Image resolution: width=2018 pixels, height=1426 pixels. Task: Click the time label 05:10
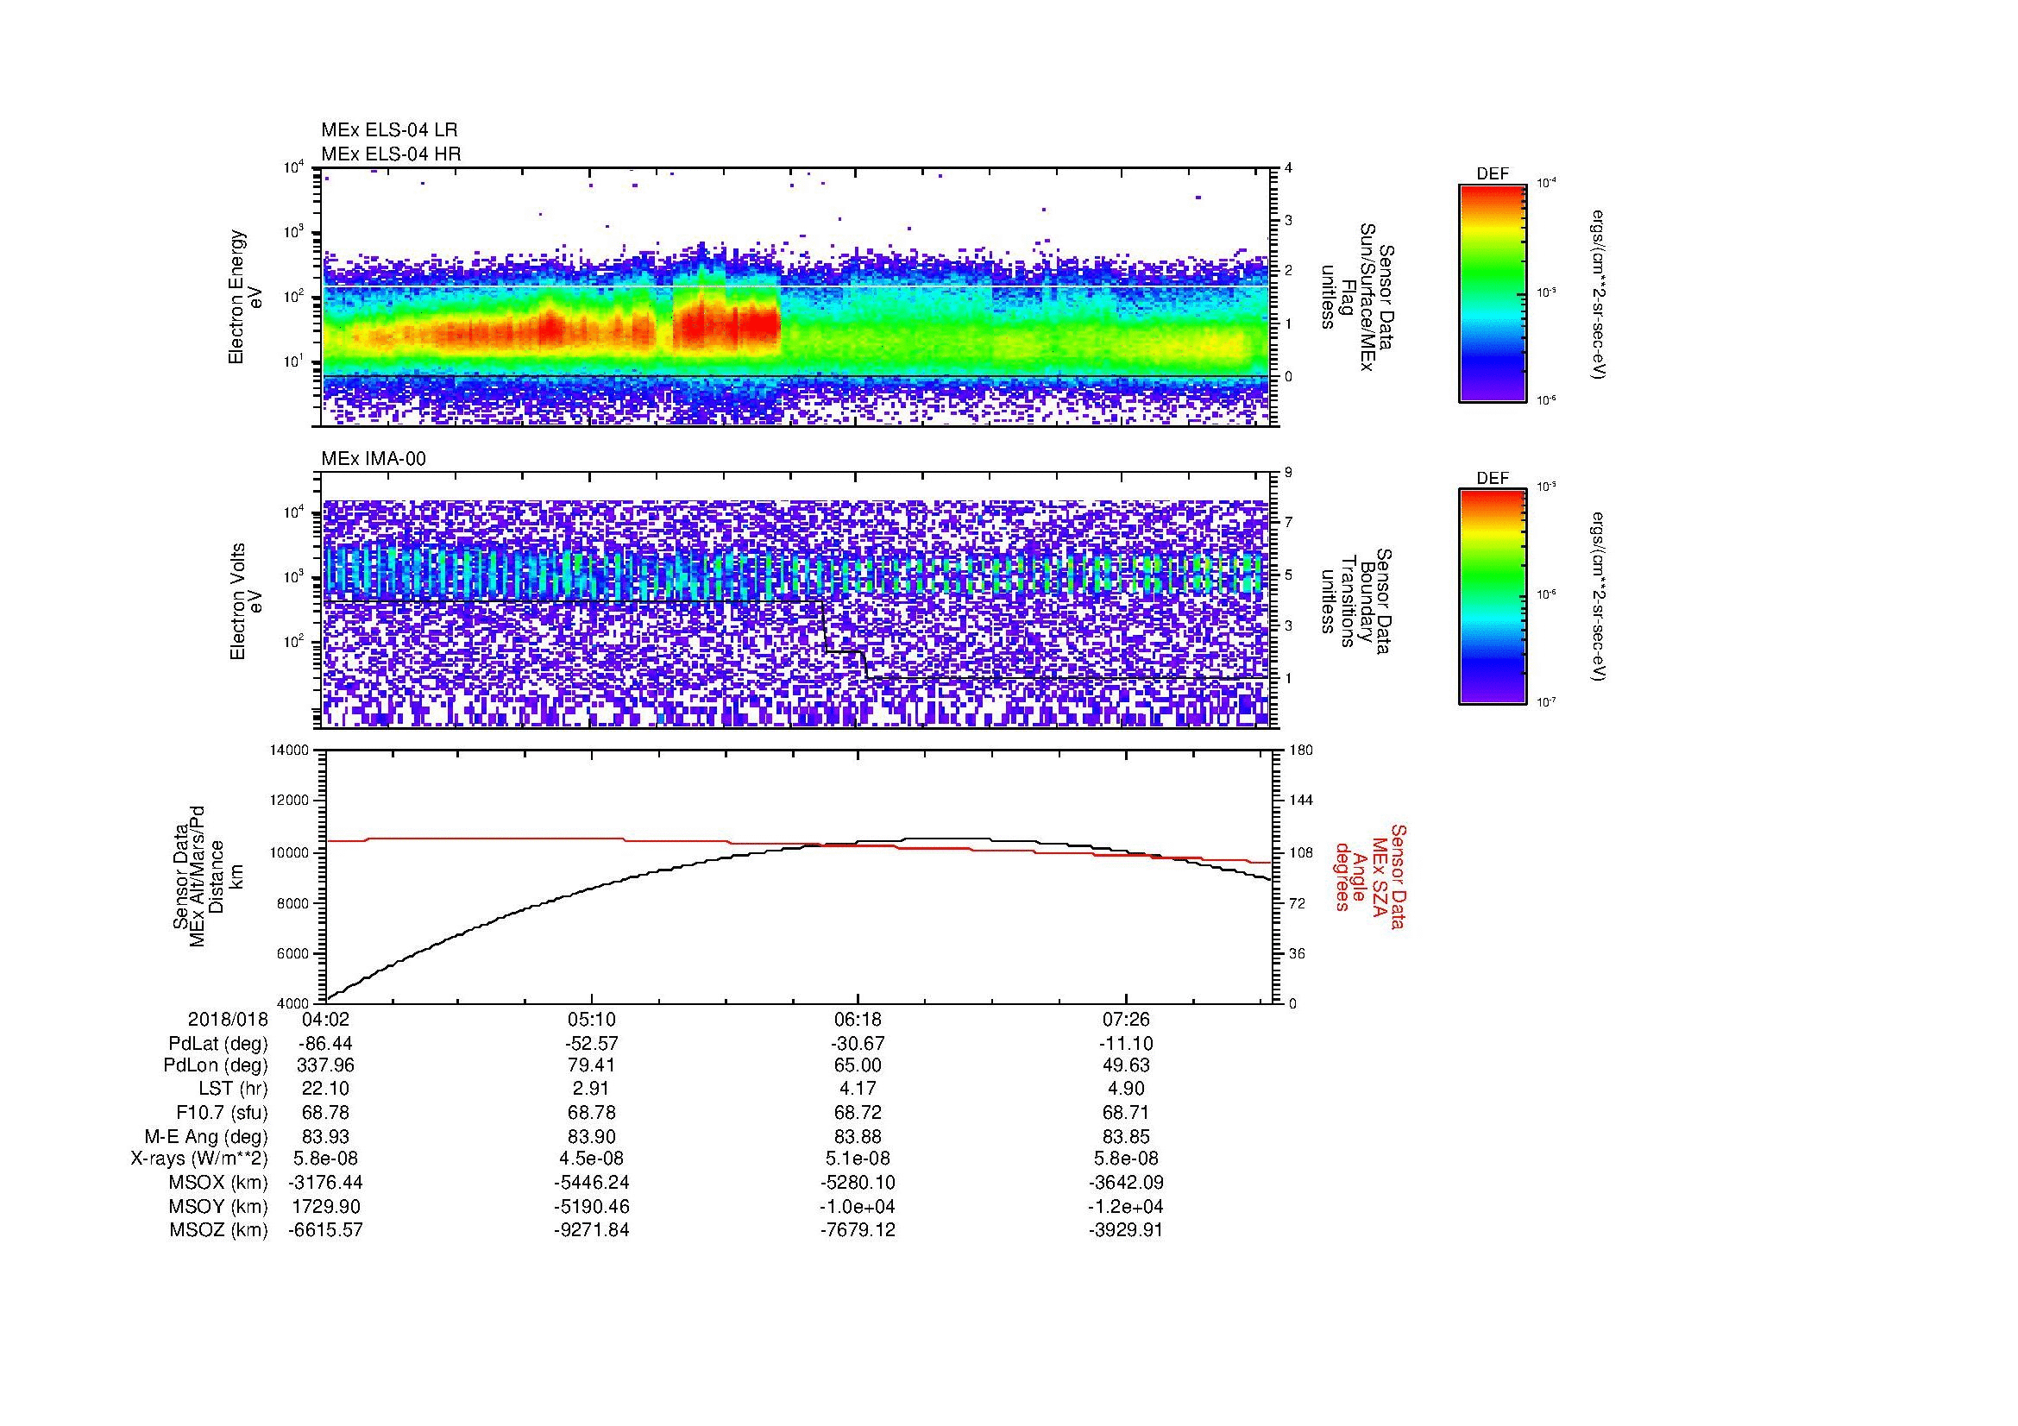(592, 1020)
